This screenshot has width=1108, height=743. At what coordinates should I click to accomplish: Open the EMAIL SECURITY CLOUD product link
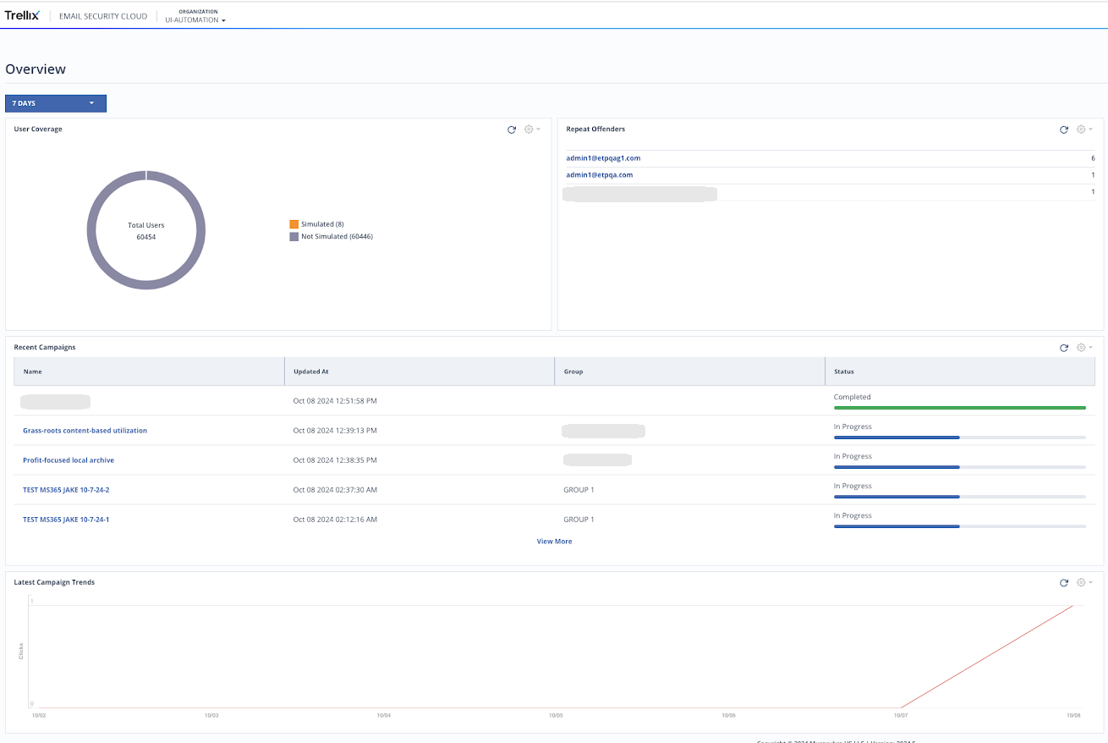[x=103, y=16]
